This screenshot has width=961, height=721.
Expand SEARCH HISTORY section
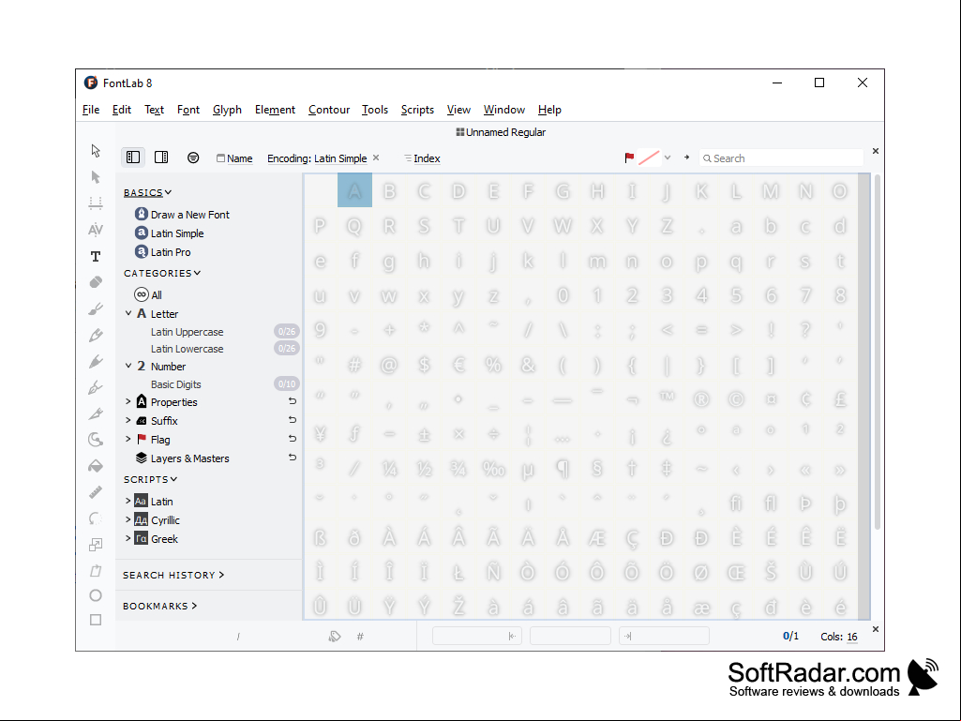point(173,575)
